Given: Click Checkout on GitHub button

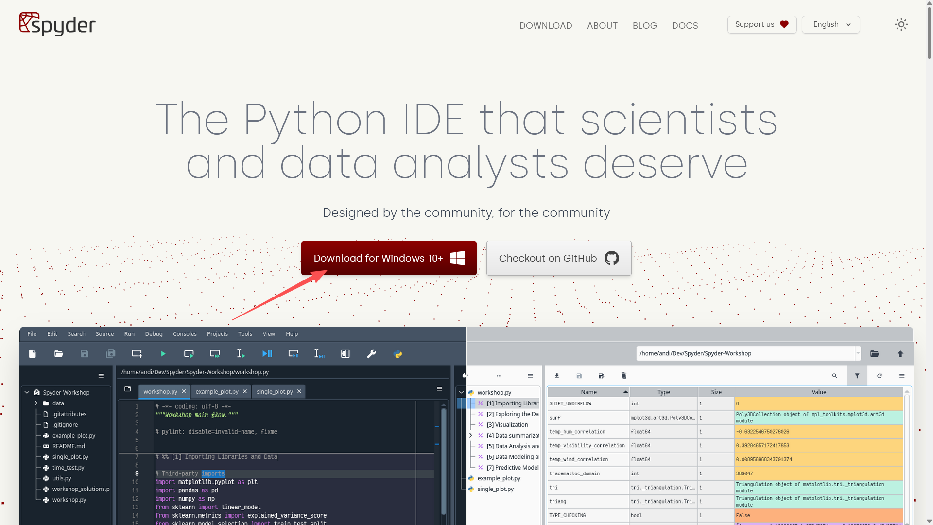Looking at the screenshot, I should pyautogui.click(x=558, y=258).
